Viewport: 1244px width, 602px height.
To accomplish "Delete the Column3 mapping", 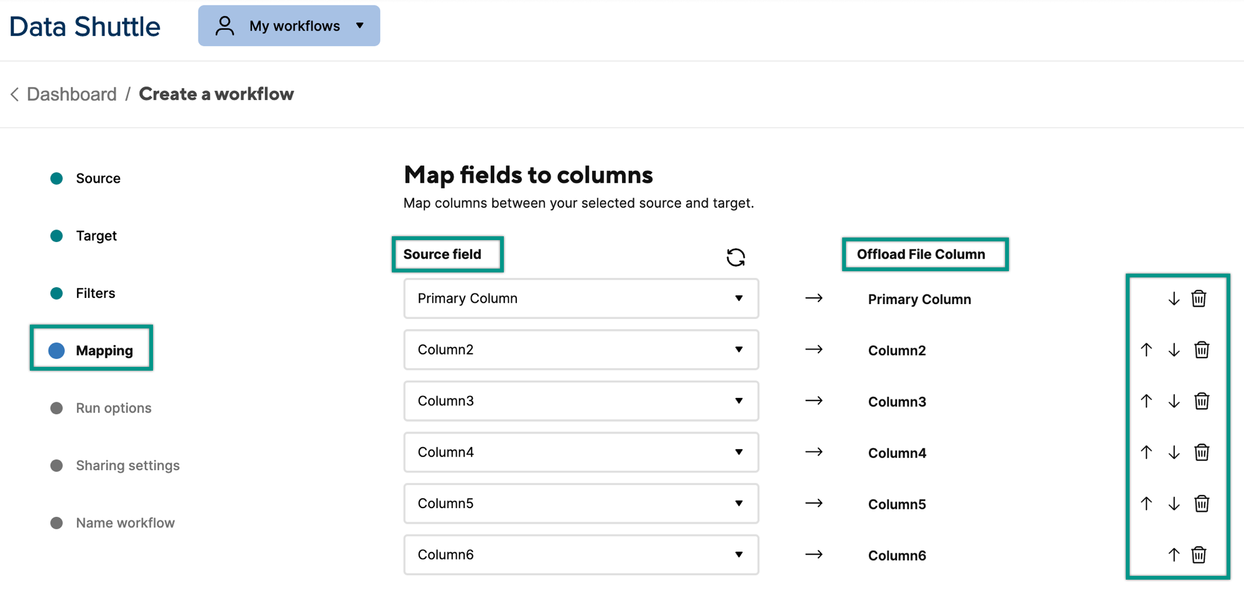I will coord(1202,401).
